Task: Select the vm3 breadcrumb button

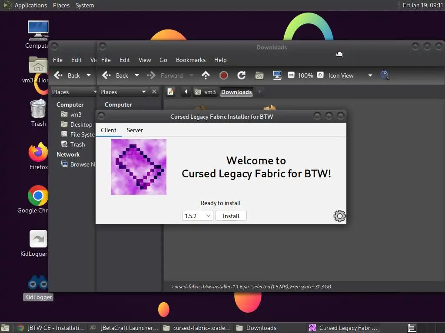Action: 205,92
